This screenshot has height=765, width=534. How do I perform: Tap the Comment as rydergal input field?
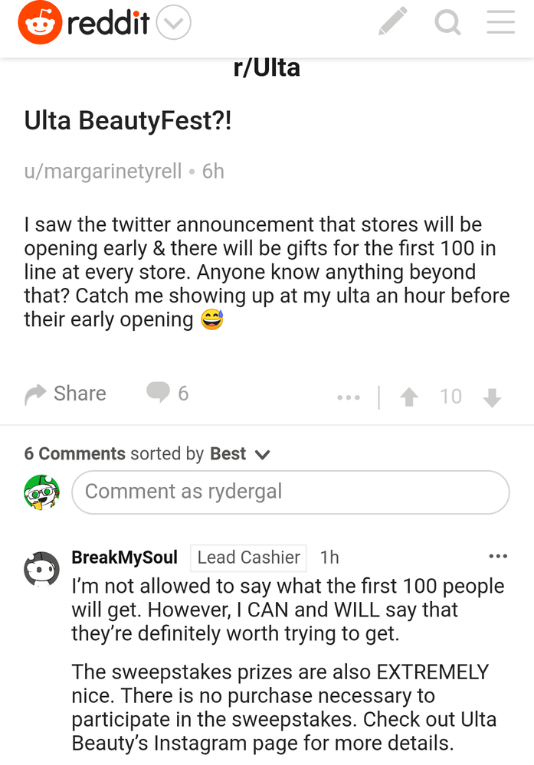tap(291, 492)
